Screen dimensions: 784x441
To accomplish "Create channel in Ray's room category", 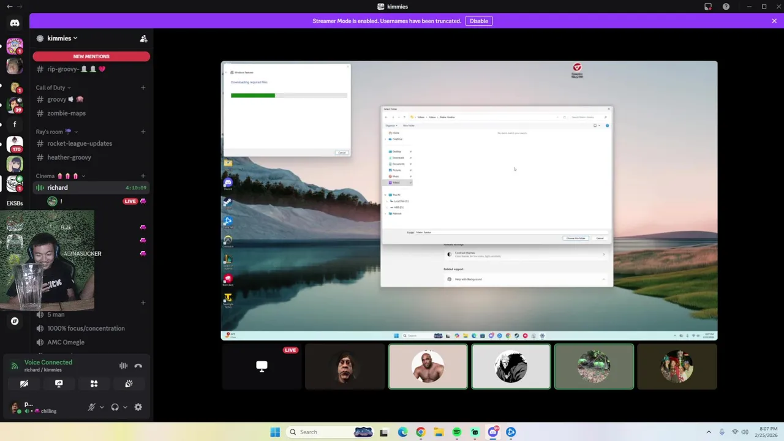I will [x=143, y=132].
